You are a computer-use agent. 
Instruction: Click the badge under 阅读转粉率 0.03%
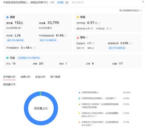click(x=117, y=48)
